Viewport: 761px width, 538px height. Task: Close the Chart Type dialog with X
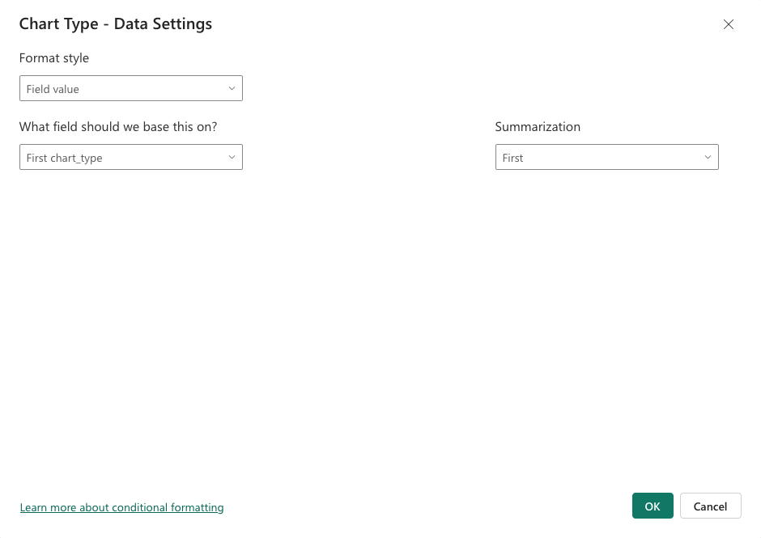(728, 24)
